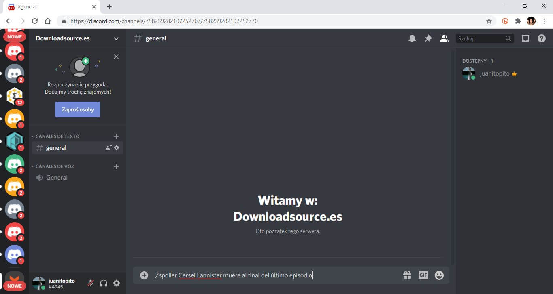
Task: Click the discord.com address bar
Action: tap(275, 21)
